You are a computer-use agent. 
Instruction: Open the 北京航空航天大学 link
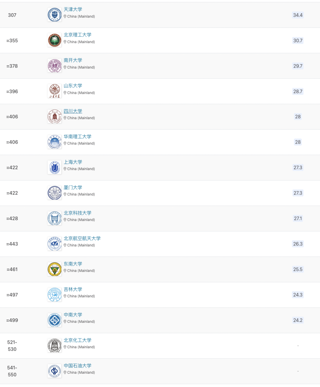point(82,238)
